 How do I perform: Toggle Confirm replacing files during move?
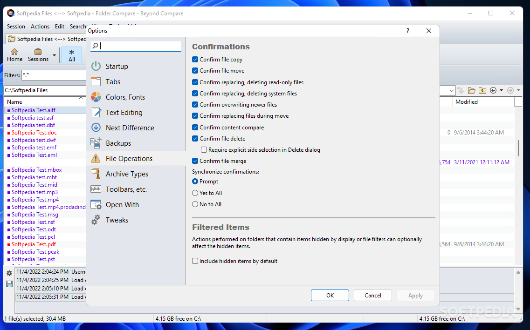click(195, 116)
